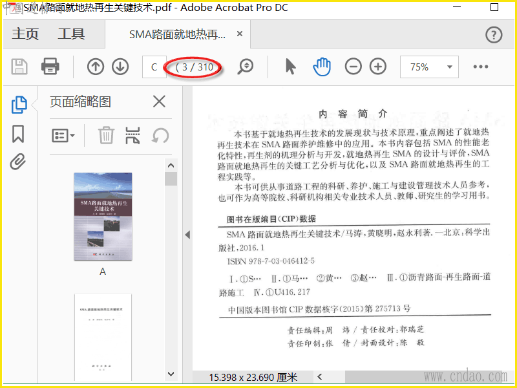This screenshot has width=517, height=388.
Task: Click the page label input field showing C
Action: [x=154, y=67]
